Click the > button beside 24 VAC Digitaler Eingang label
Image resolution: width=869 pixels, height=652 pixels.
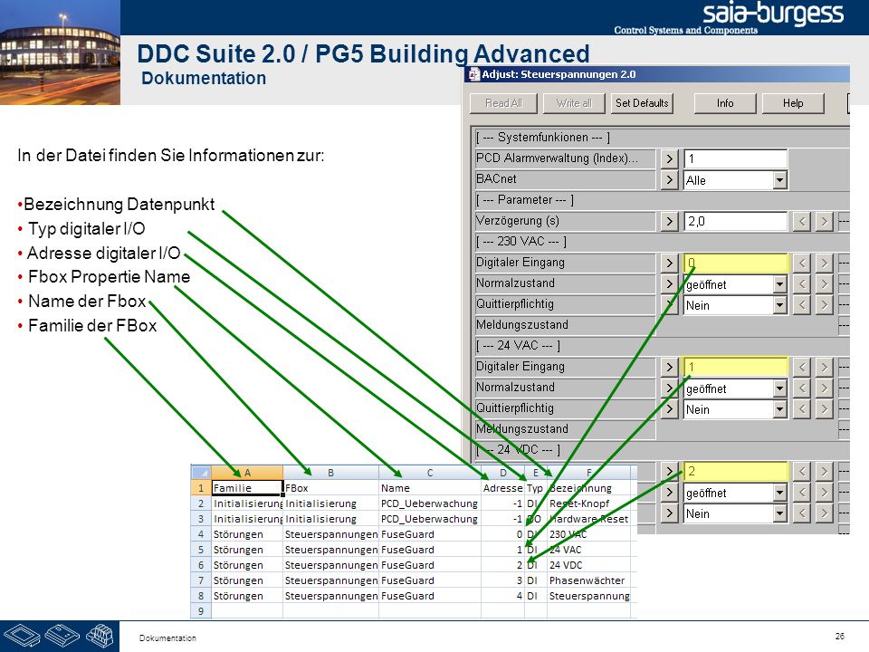(669, 367)
